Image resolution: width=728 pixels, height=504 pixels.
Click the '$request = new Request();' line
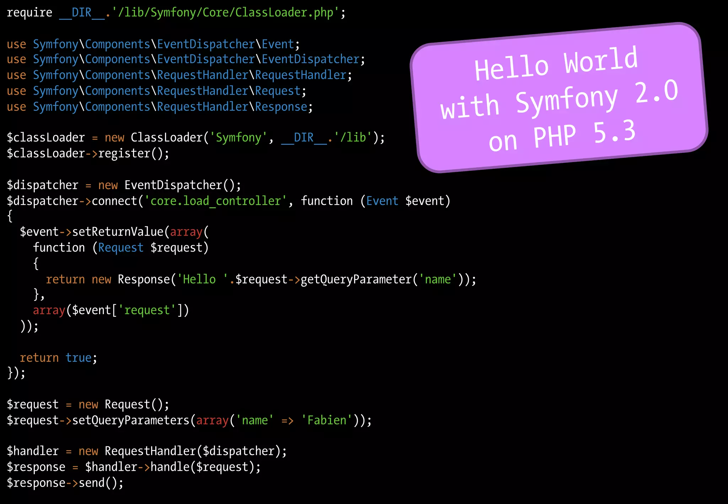88,405
